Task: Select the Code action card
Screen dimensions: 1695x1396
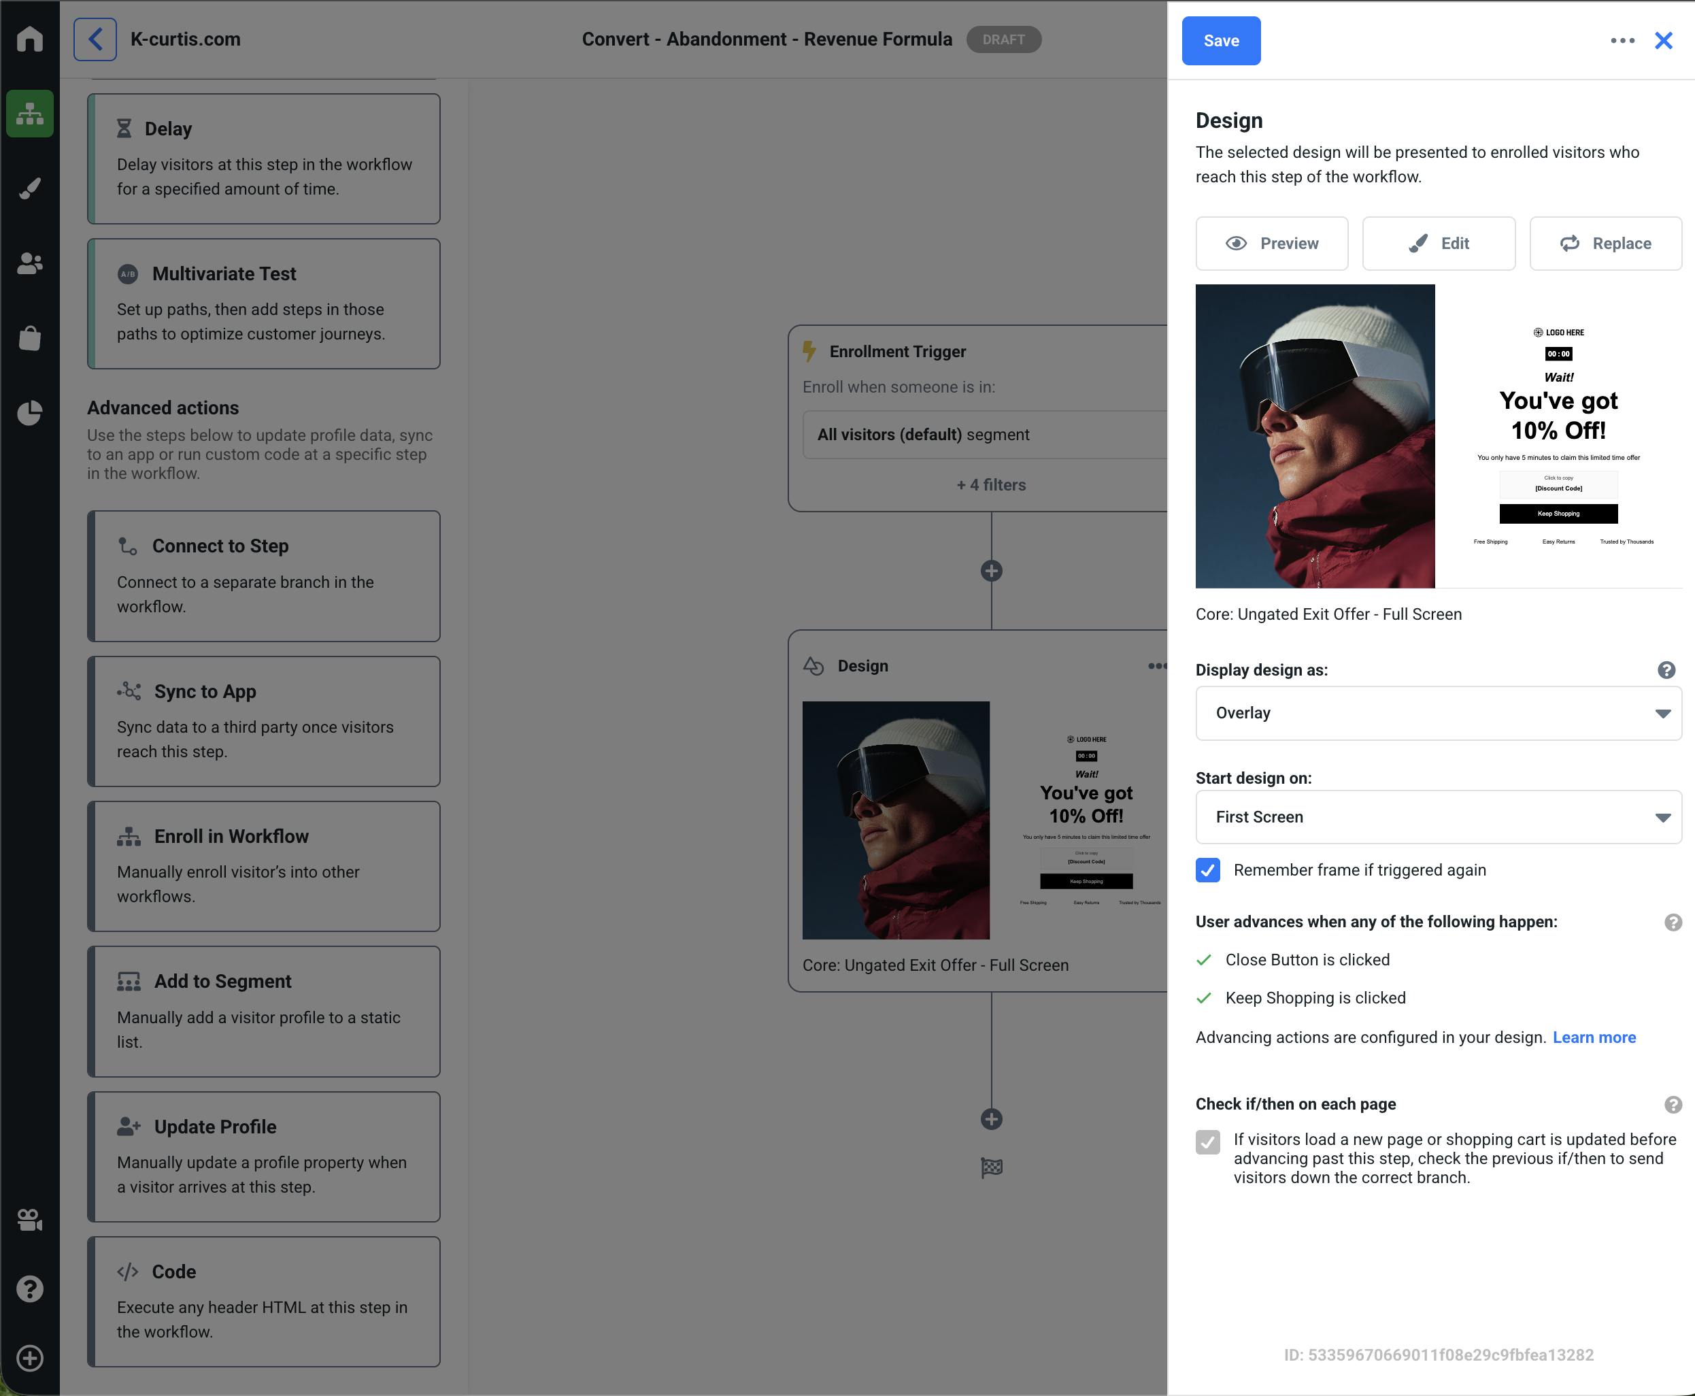Action: (264, 1302)
